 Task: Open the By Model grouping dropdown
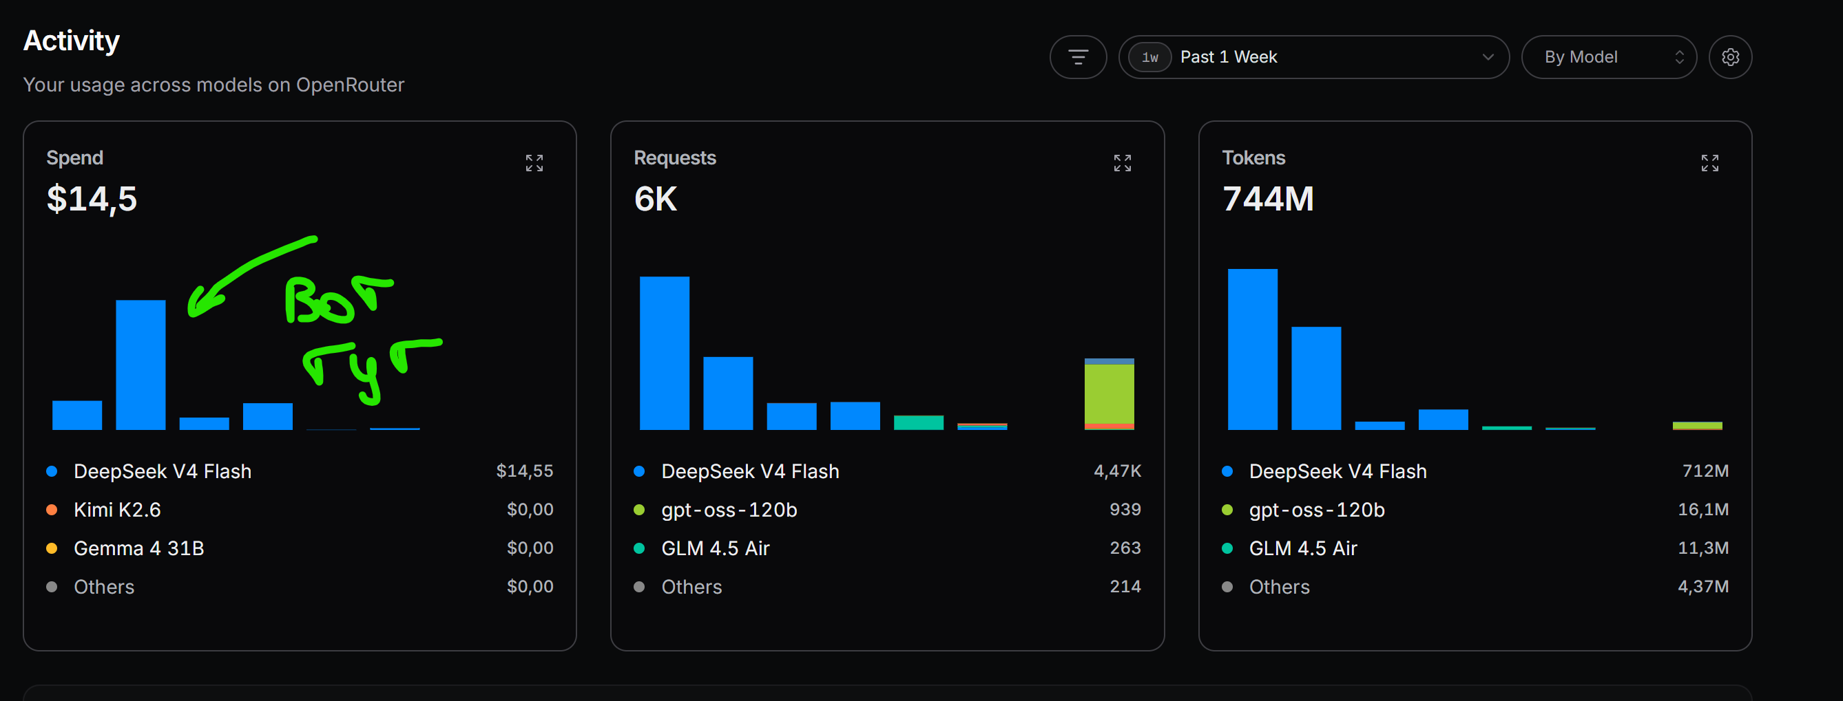click(x=1608, y=57)
